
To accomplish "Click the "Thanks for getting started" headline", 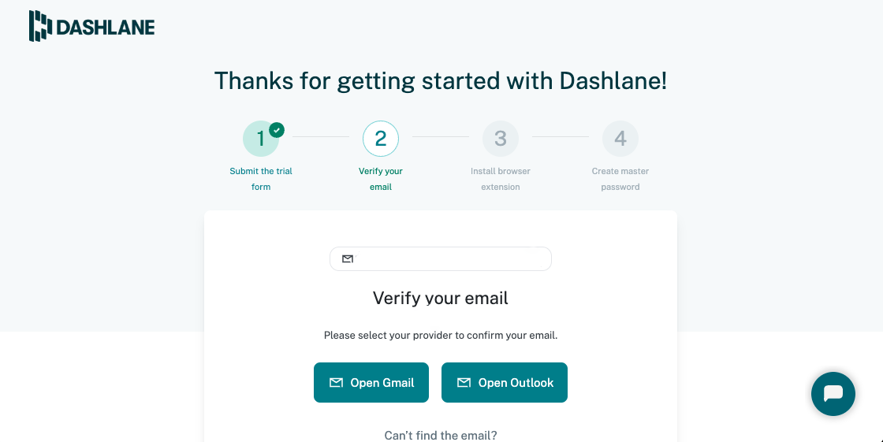I will tap(441, 80).
